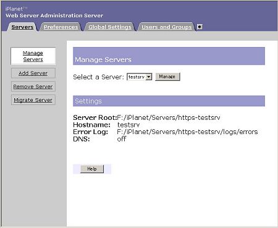
Task: Expand the Select a Server dropdown
Action: click(140, 77)
